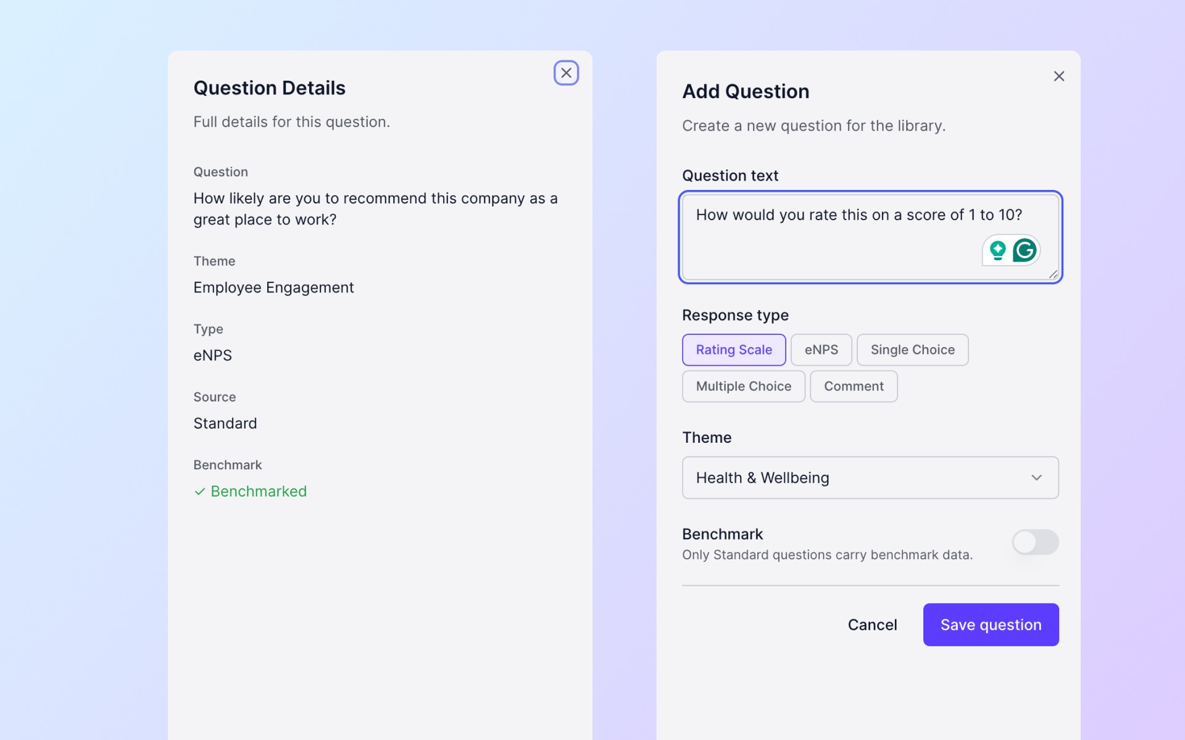Click the green Benchmarked checkmark icon

[199, 491]
